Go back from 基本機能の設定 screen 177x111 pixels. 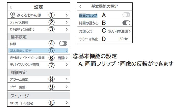81,6
